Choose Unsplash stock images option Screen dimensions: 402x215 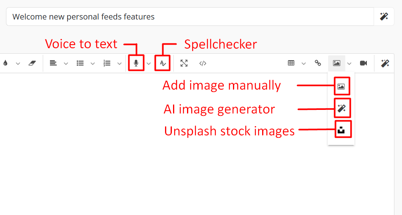[x=341, y=130]
